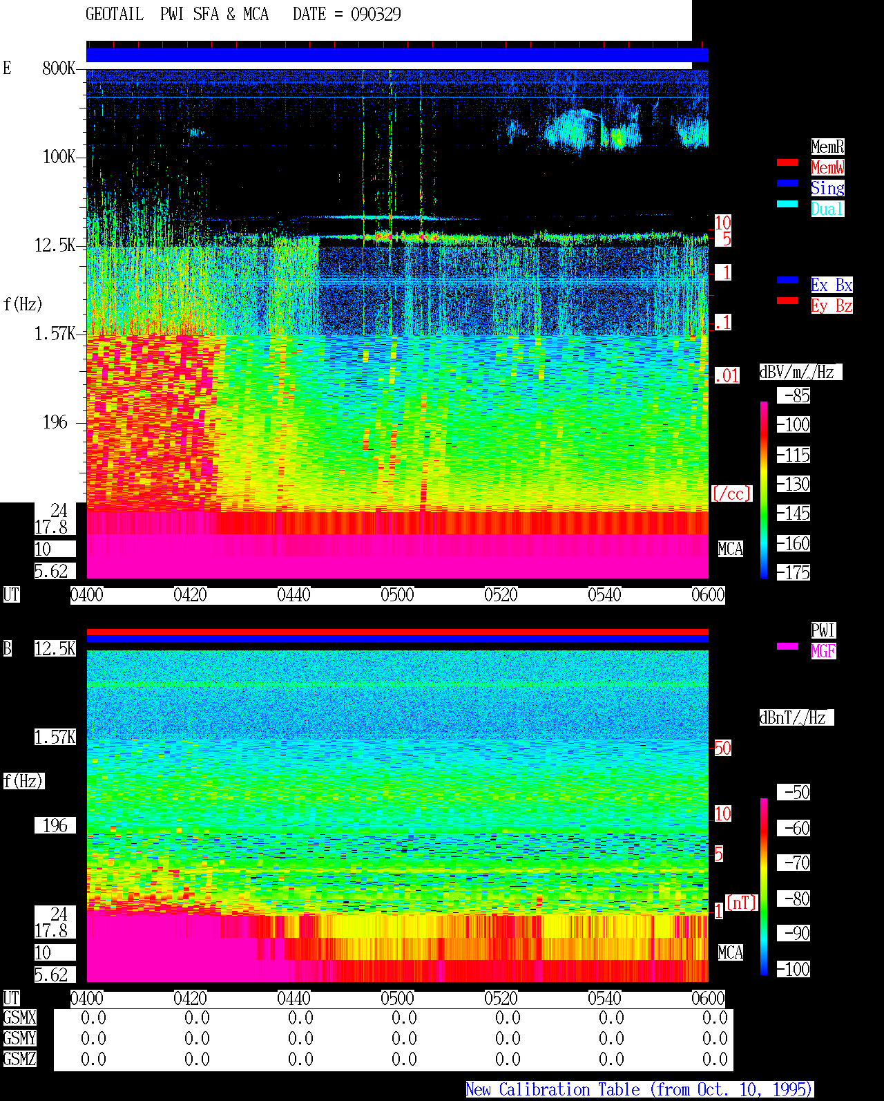
Task: Click the magenta MGF legend swatch
Action: pyautogui.click(x=787, y=646)
